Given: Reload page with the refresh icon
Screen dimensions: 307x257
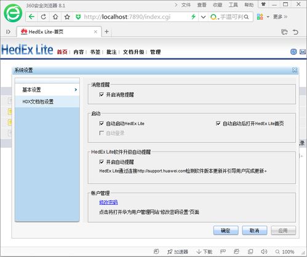Looking at the screenshot, I should tap(43, 17).
